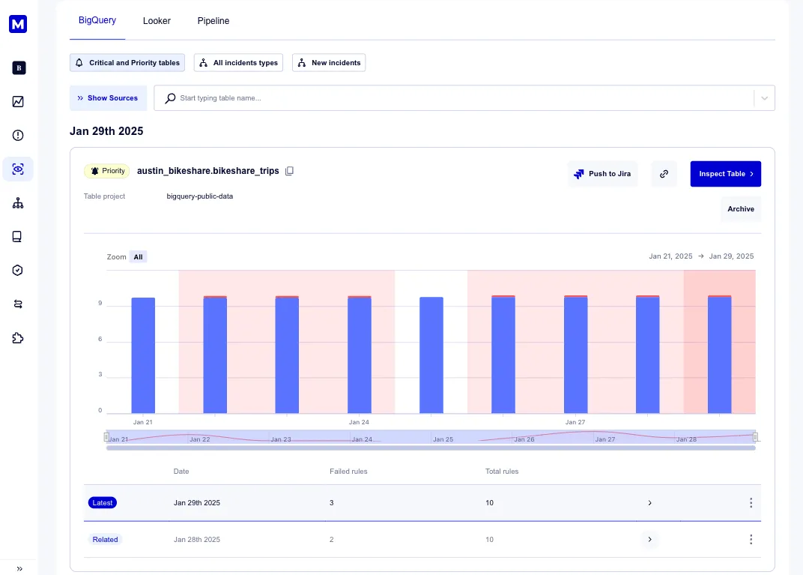Click the left handle of chart range slider
The image size is (803, 575).
(106, 437)
